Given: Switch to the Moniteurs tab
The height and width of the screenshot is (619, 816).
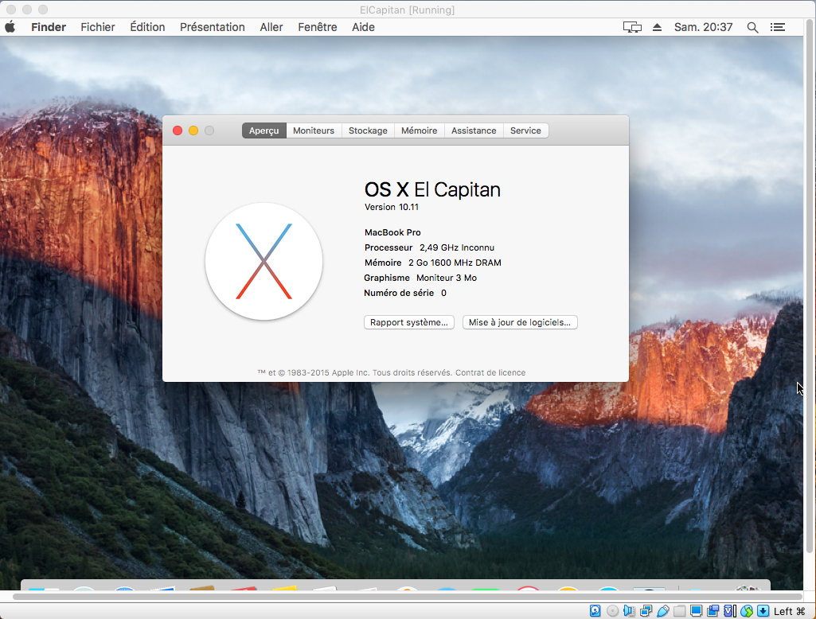Looking at the screenshot, I should tap(314, 130).
